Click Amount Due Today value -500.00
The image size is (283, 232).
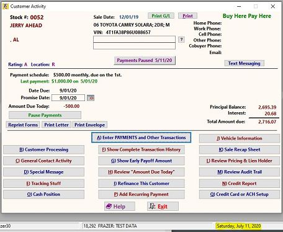pyautogui.click(x=71, y=106)
